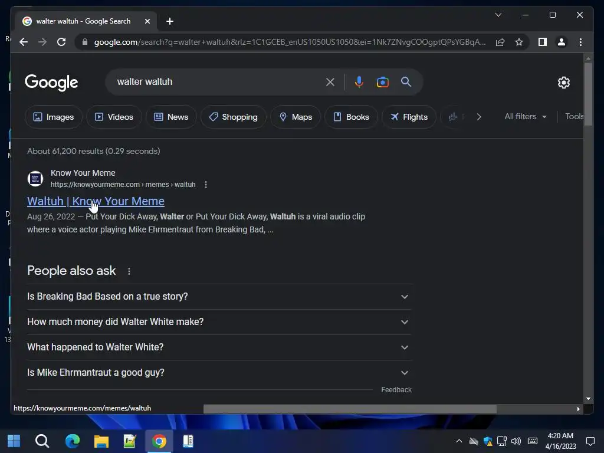Image resolution: width=604 pixels, height=453 pixels.
Task: Open the clock and date flyout
Action: tap(560, 441)
